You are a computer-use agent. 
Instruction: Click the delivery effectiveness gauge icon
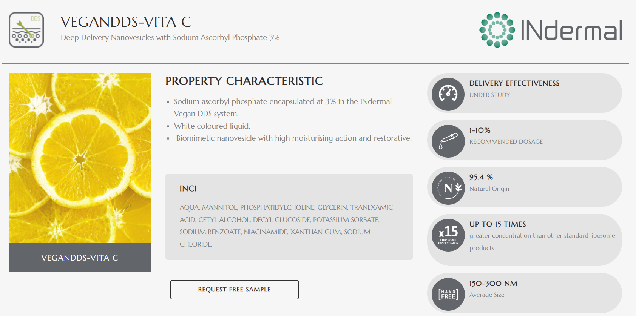(448, 94)
